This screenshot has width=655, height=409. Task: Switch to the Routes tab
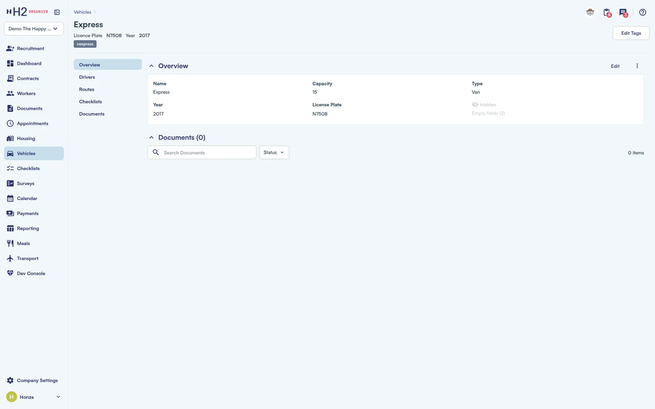click(x=108, y=89)
